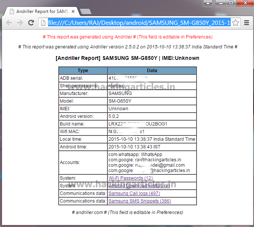Click the root(su) shell permissions value
Viewport: 254px width, 227px height.
click(x=117, y=86)
